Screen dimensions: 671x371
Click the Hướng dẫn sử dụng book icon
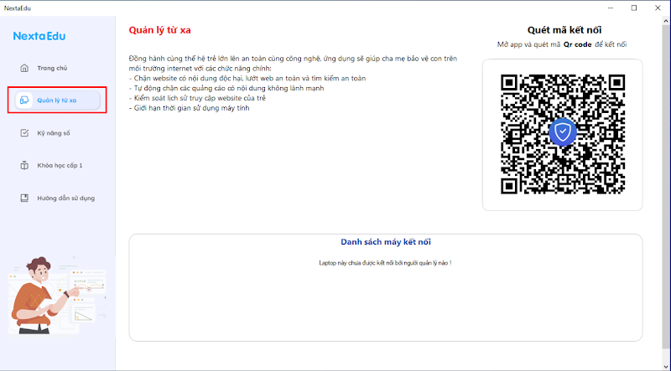click(24, 198)
